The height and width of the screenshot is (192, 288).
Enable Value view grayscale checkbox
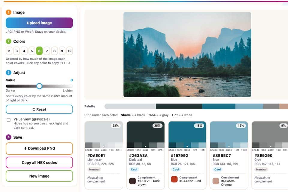click(x=8, y=120)
